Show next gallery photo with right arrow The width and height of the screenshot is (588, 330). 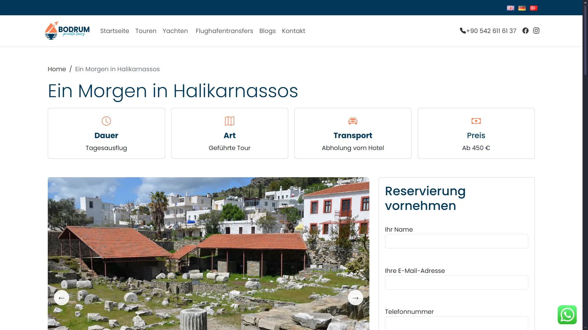point(356,298)
